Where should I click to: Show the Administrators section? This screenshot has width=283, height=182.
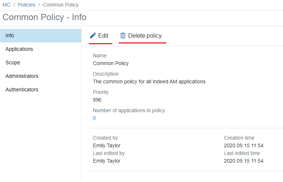[x=22, y=76]
